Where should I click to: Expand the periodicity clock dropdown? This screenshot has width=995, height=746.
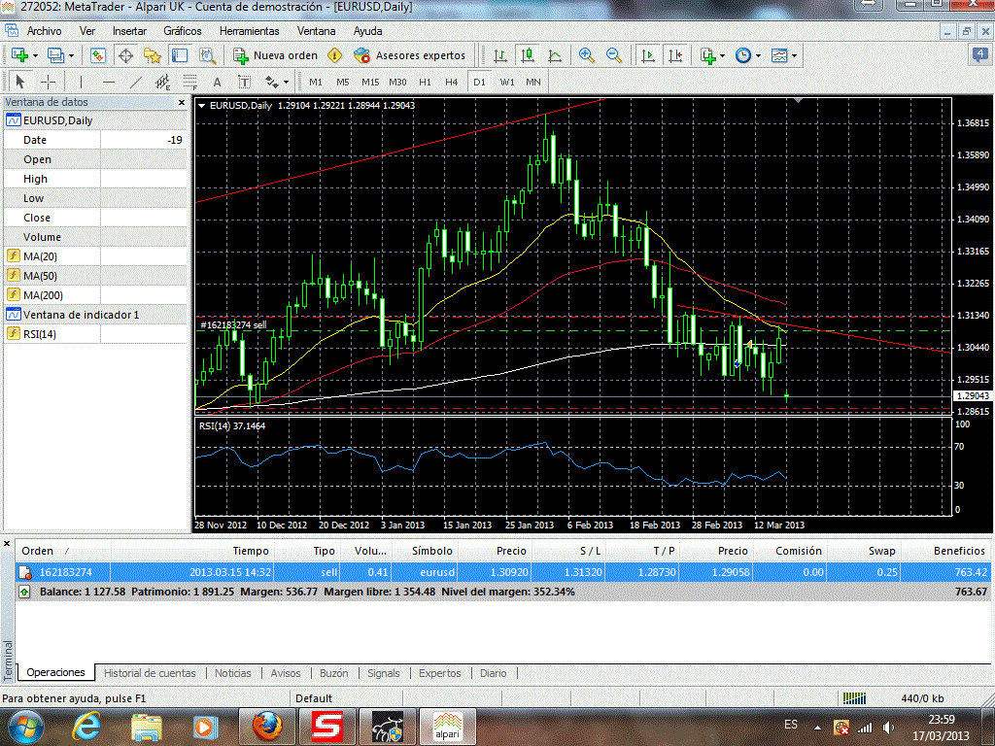tap(758, 55)
